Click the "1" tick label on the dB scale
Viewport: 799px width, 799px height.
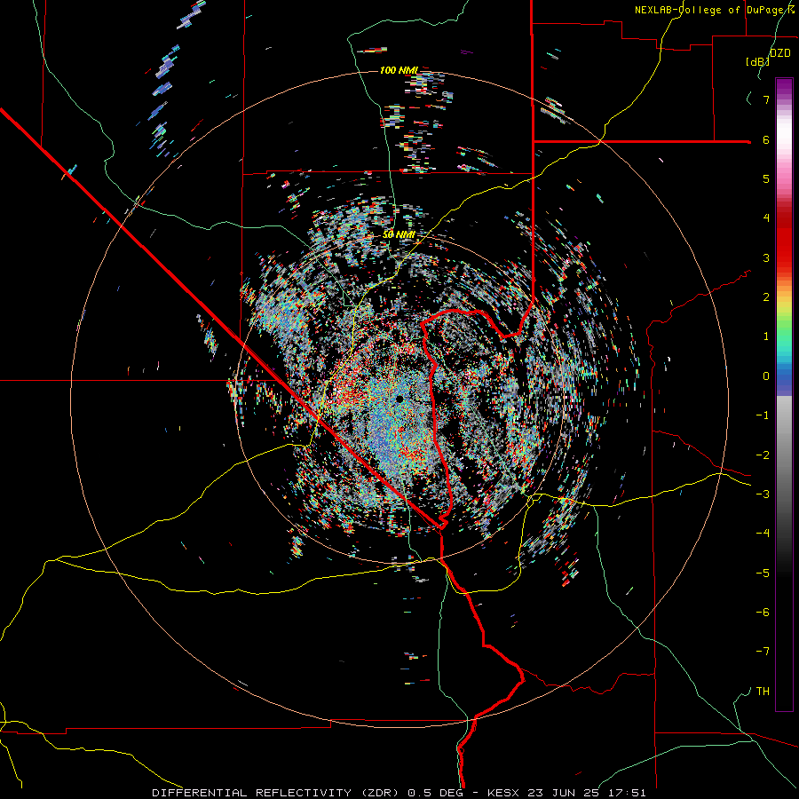766,336
